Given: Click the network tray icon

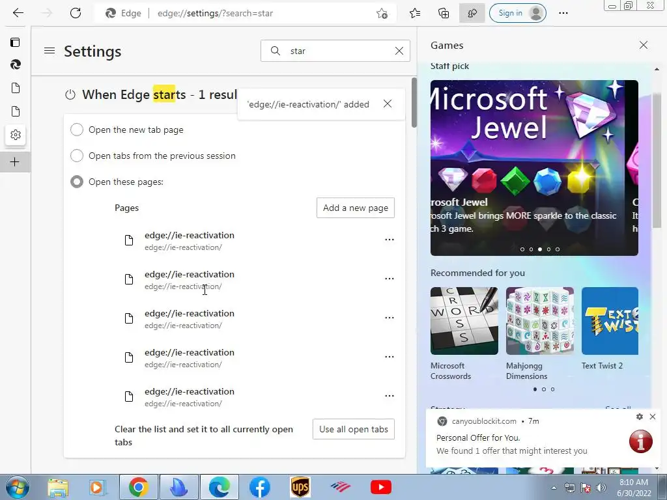Looking at the screenshot, I should click(569, 488).
